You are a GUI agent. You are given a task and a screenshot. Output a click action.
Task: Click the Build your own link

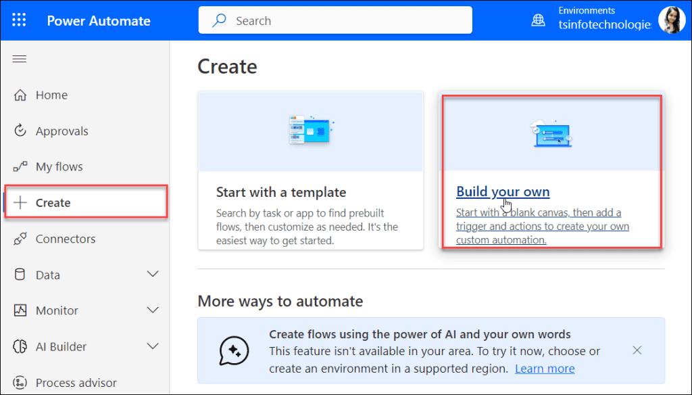503,191
